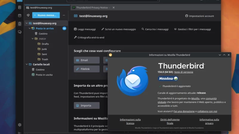Click the Importa button
Viewport: 239px width, 134px height.
87,105
